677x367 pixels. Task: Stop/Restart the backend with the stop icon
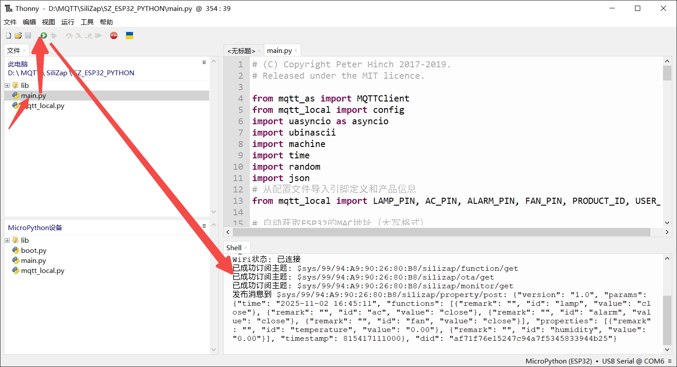click(113, 35)
